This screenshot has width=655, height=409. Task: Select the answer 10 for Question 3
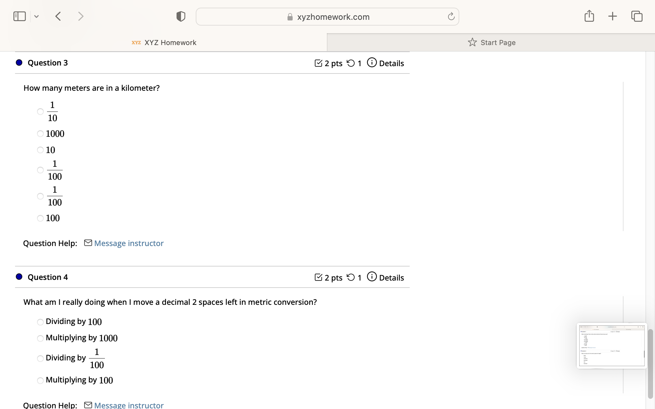pyautogui.click(x=40, y=150)
